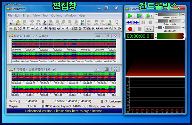The width and height of the screenshot is (192, 125).
Task: Click the 'Unlicensed version' buy license link
Action: pyautogui.click(x=64, y=111)
